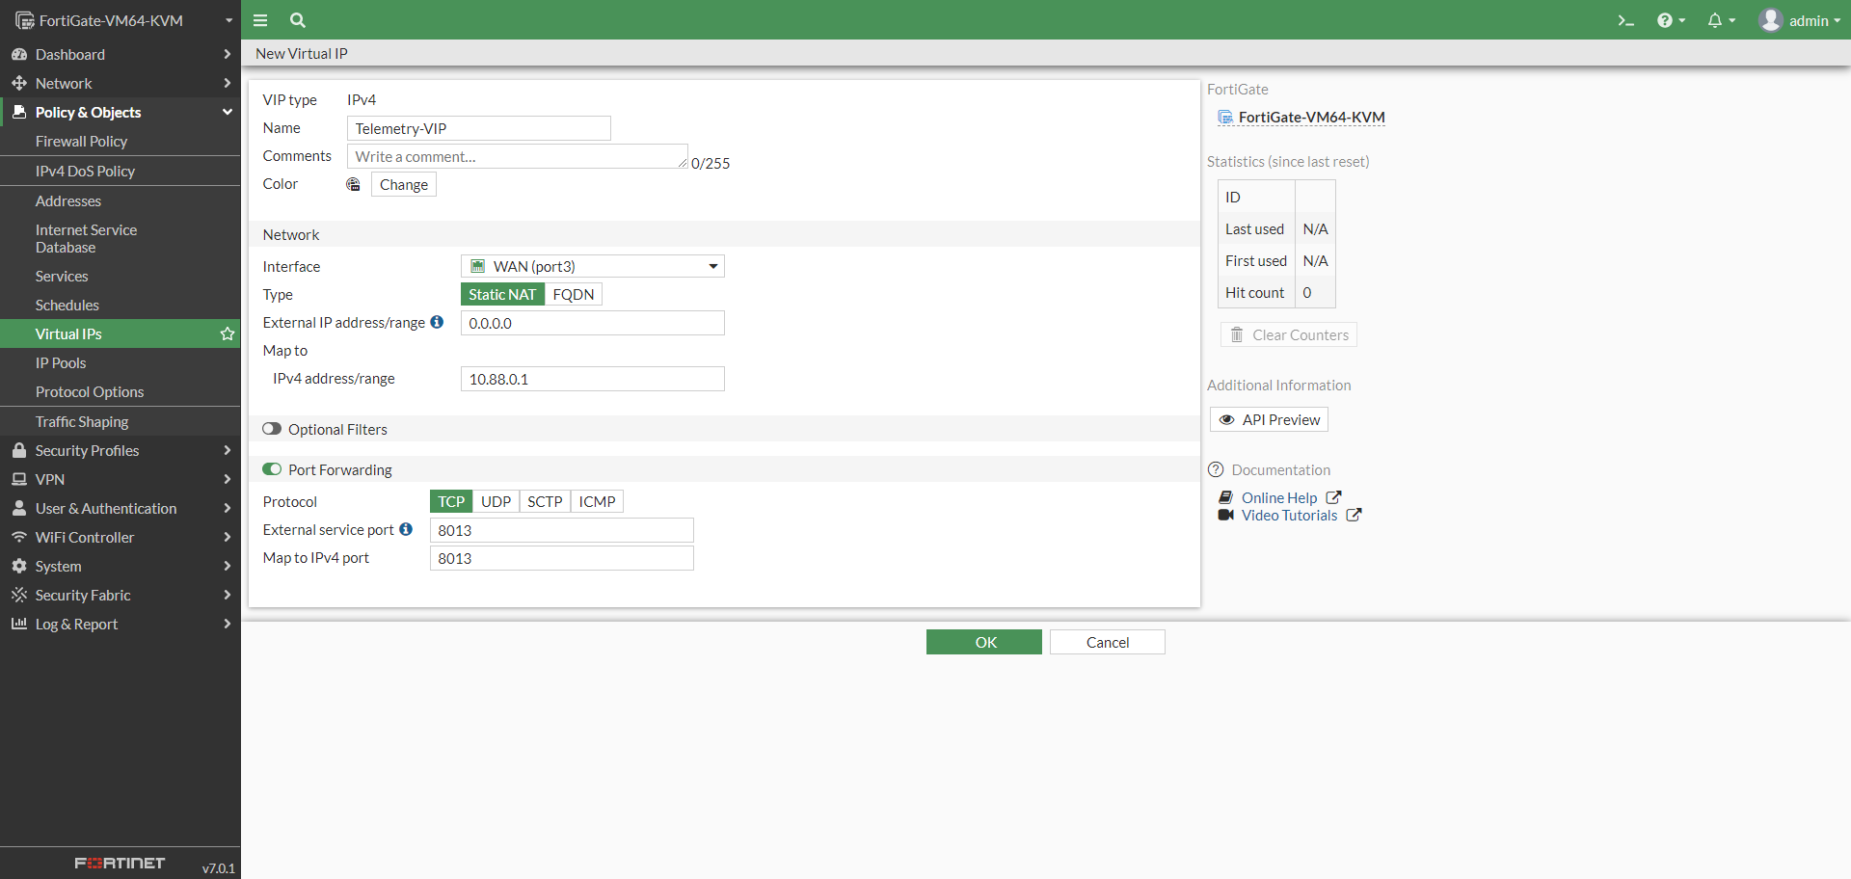Click the Name field containing Telemetry-VIP
1851x879 pixels.
(x=479, y=128)
